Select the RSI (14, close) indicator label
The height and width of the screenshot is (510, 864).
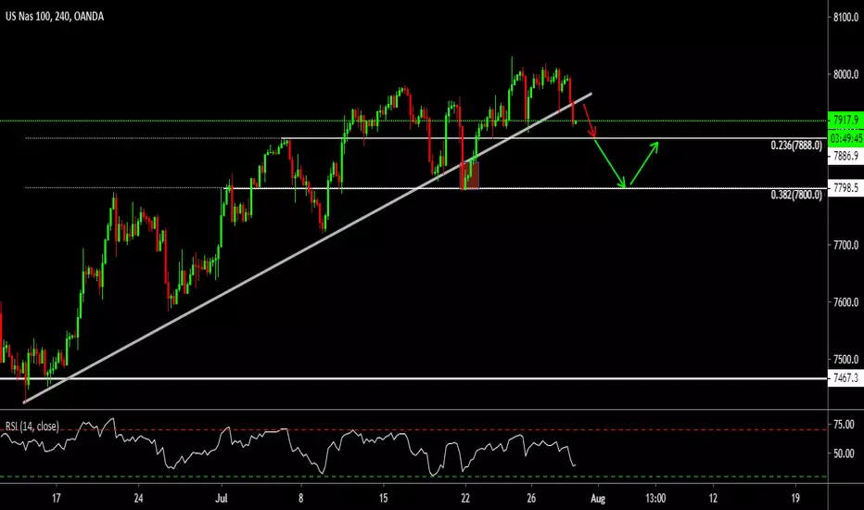click(x=32, y=427)
